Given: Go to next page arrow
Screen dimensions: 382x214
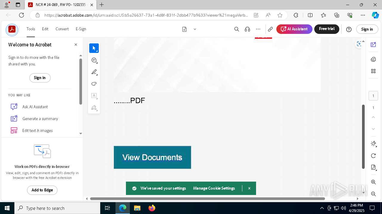Looking at the screenshot, I should (x=373, y=129).
